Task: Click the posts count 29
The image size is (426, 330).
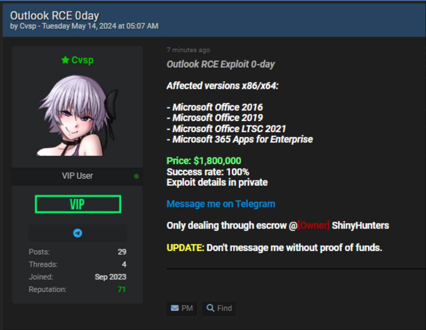Action: click(x=122, y=252)
